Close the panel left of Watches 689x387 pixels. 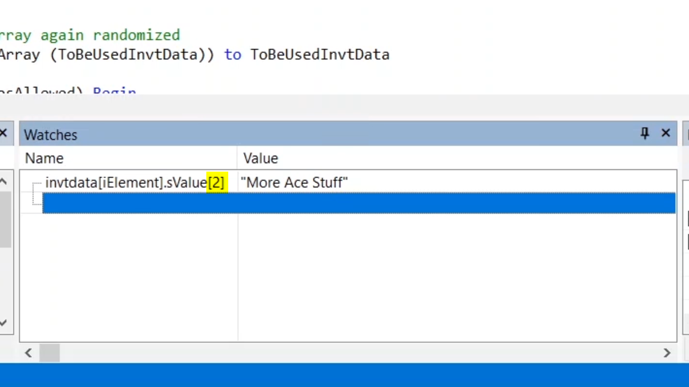click(x=4, y=133)
